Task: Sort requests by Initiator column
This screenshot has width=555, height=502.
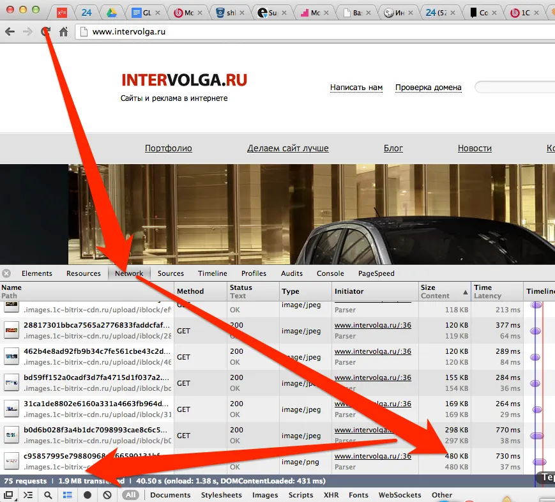Action: 375,291
